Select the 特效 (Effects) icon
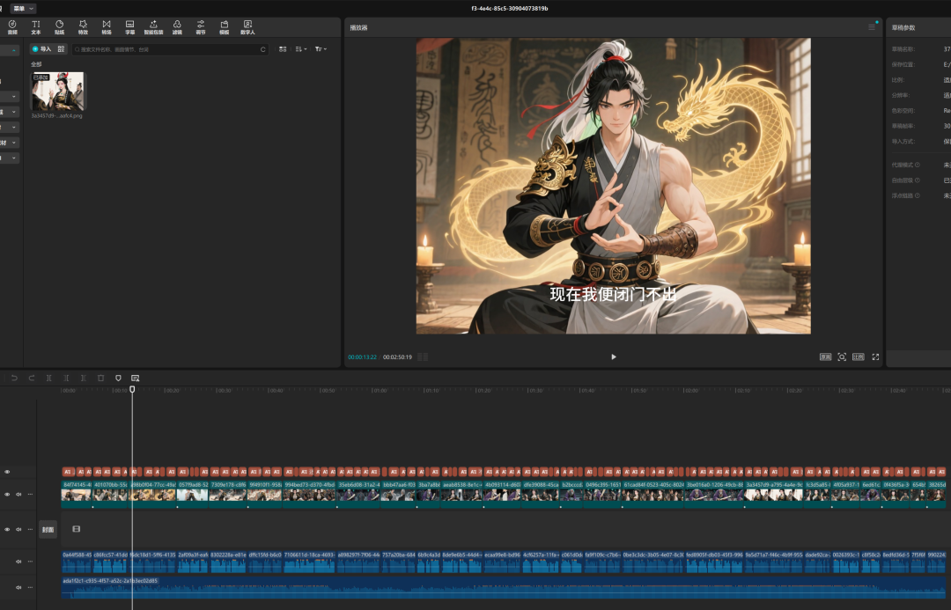This screenshot has width=951, height=610. click(83, 26)
